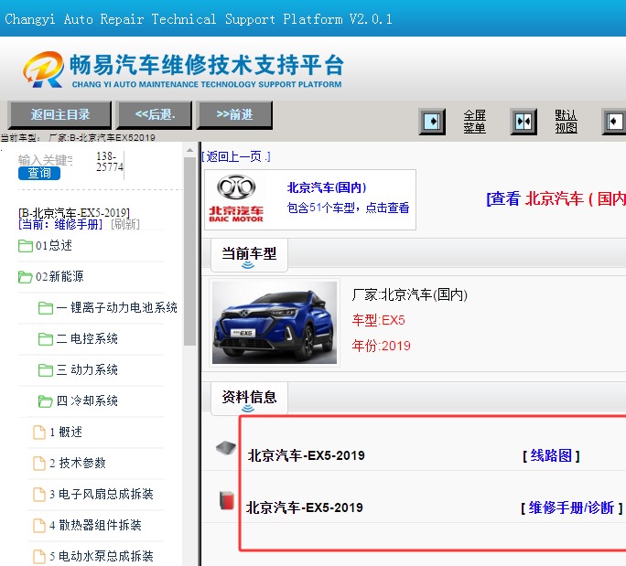This screenshot has width=626, height=566.
Task: Click the full-screen menu arrow icon
Action: 432,122
